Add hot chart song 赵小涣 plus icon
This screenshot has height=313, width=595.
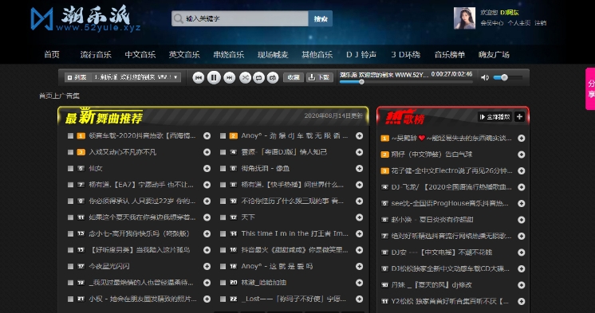522,220
